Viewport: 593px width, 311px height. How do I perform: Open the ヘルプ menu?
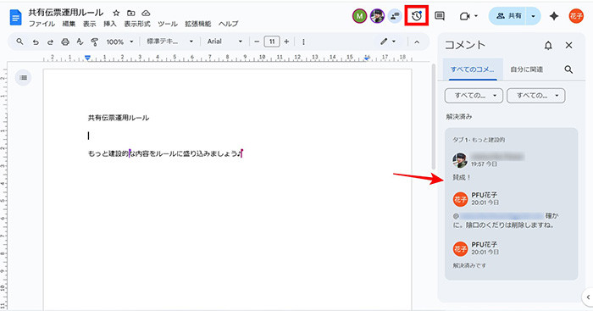229,24
